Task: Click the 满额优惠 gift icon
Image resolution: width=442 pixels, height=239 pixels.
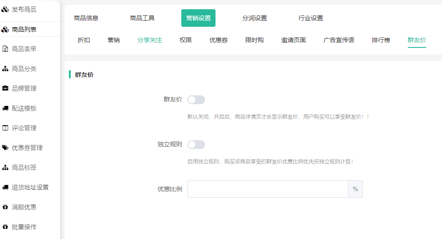Action: pyautogui.click(x=5, y=207)
